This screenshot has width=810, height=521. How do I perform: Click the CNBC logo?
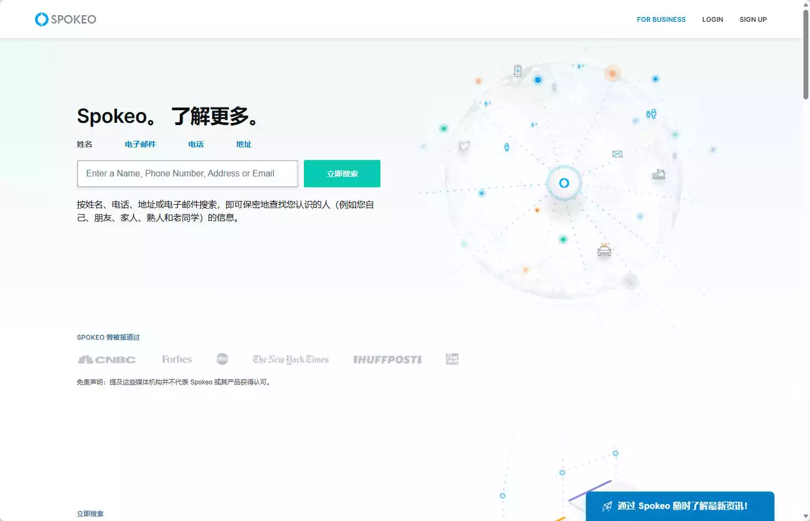point(107,359)
